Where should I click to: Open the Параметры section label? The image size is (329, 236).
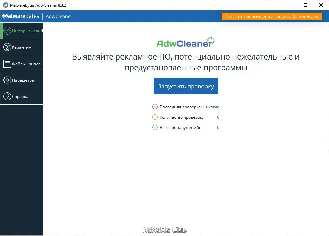click(23, 80)
